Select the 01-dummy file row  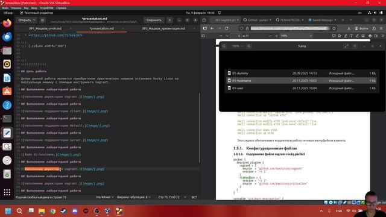point(302,74)
